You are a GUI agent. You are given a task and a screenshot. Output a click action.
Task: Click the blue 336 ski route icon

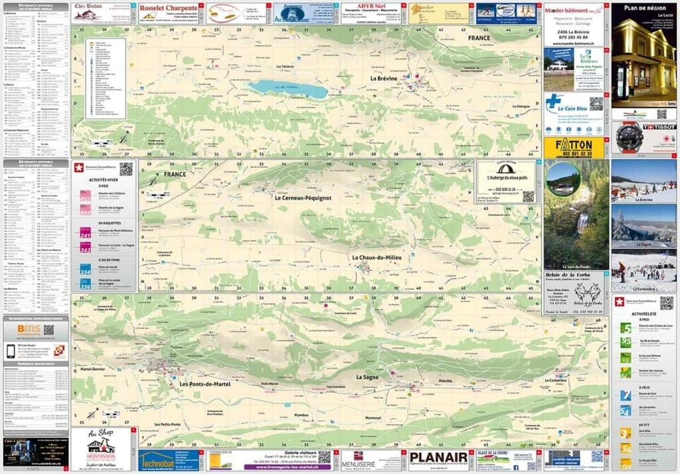point(86,284)
